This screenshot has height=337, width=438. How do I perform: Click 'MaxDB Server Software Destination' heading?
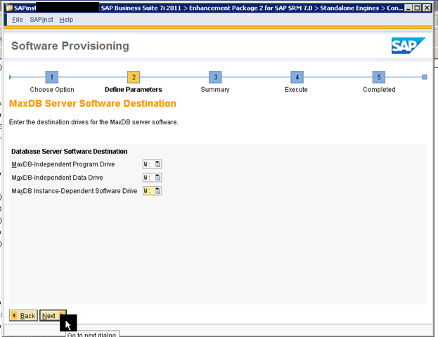(x=93, y=103)
